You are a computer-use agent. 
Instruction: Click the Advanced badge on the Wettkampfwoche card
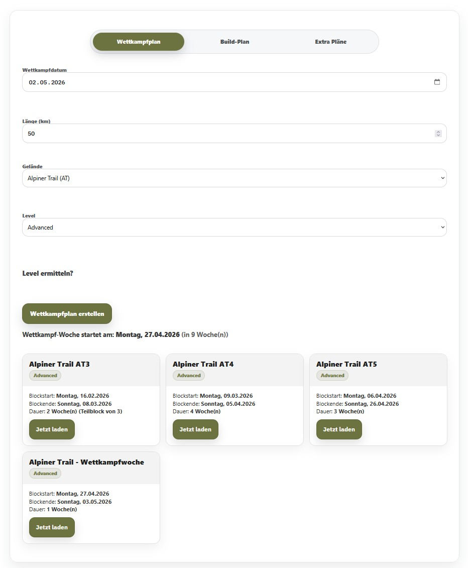point(45,473)
